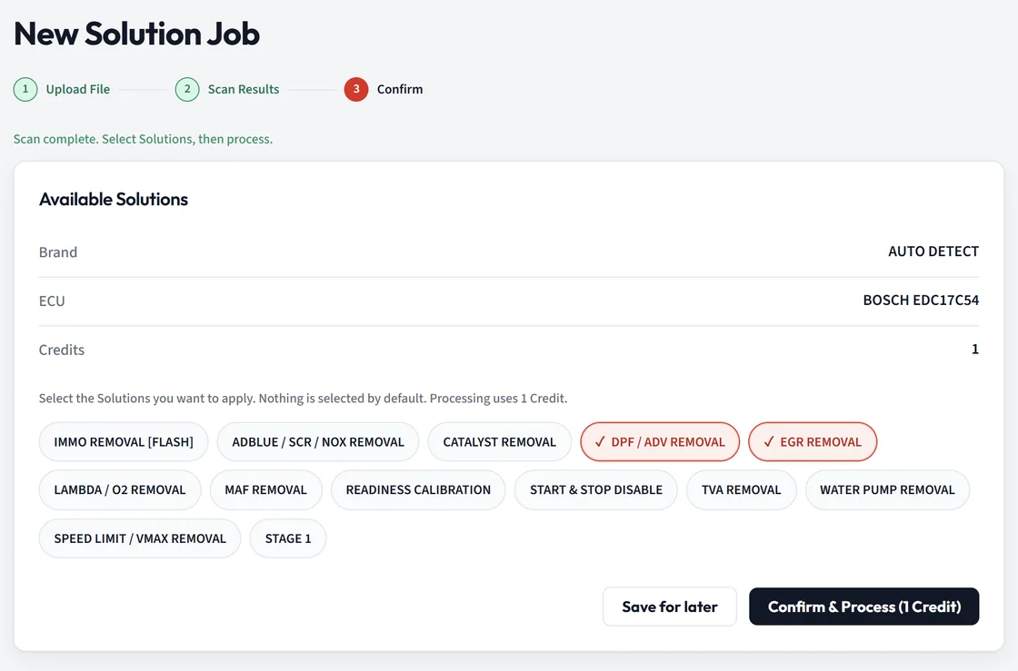Open the Scan Results step
The height and width of the screenshot is (671, 1018).
point(244,90)
